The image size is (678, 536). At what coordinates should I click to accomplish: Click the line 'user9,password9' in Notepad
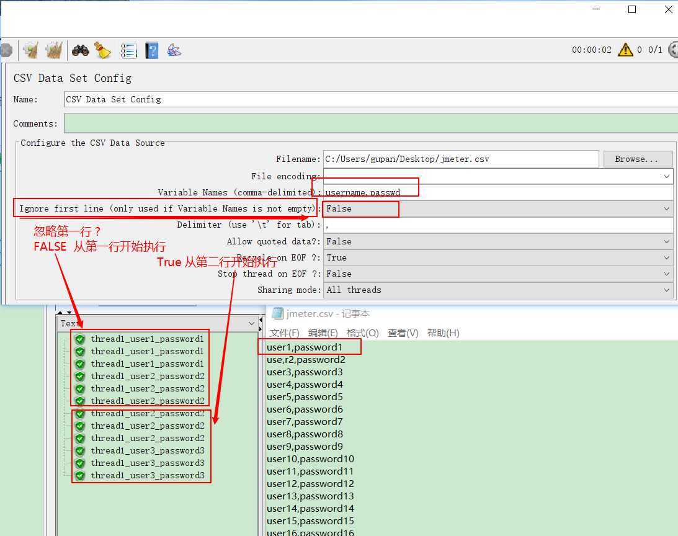pyautogui.click(x=305, y=447)
